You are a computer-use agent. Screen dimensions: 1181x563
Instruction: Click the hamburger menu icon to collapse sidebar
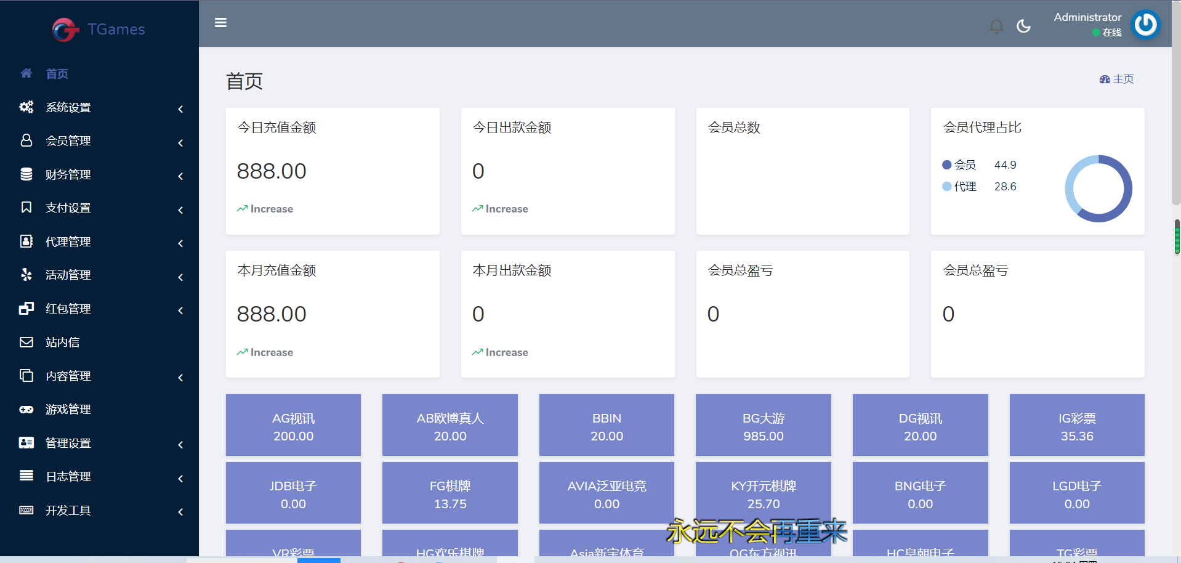click(x=220, y=23)
